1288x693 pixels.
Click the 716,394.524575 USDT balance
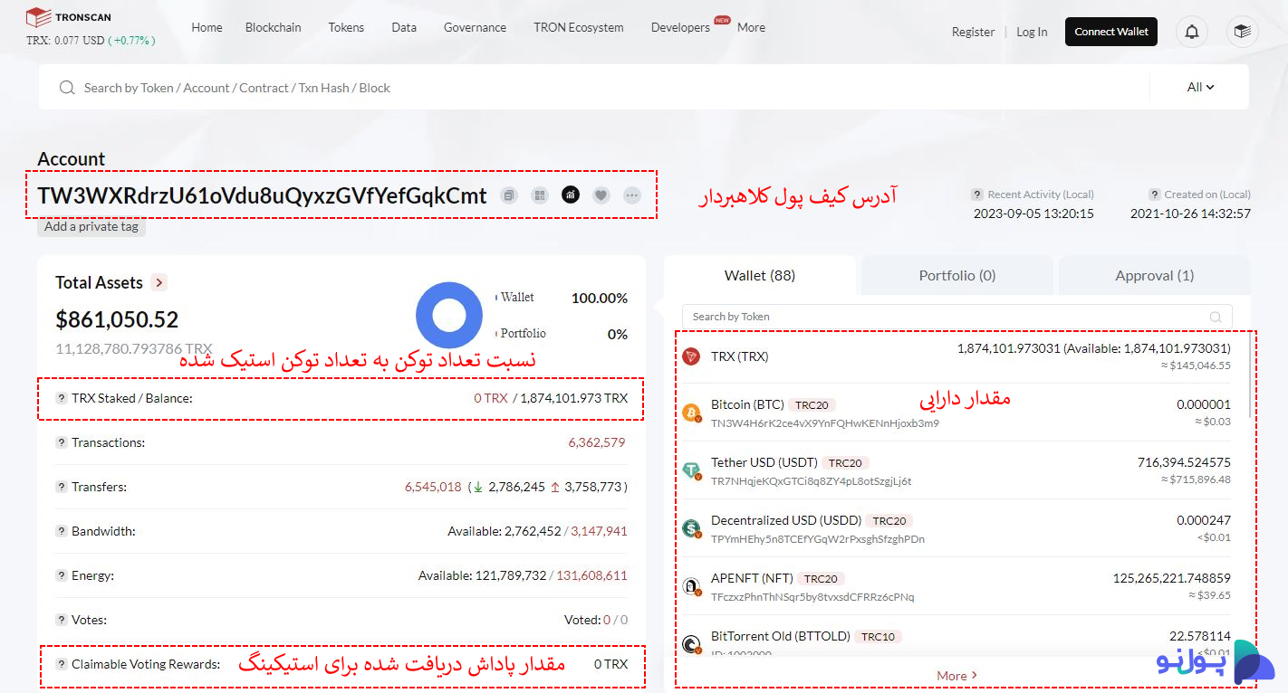tap(1184, 462)
